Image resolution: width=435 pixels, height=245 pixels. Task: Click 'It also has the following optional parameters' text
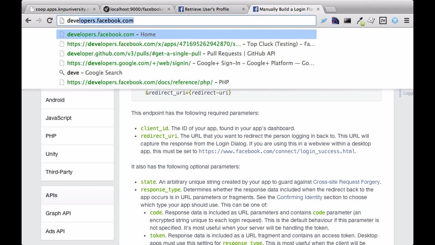coord(186,166)
